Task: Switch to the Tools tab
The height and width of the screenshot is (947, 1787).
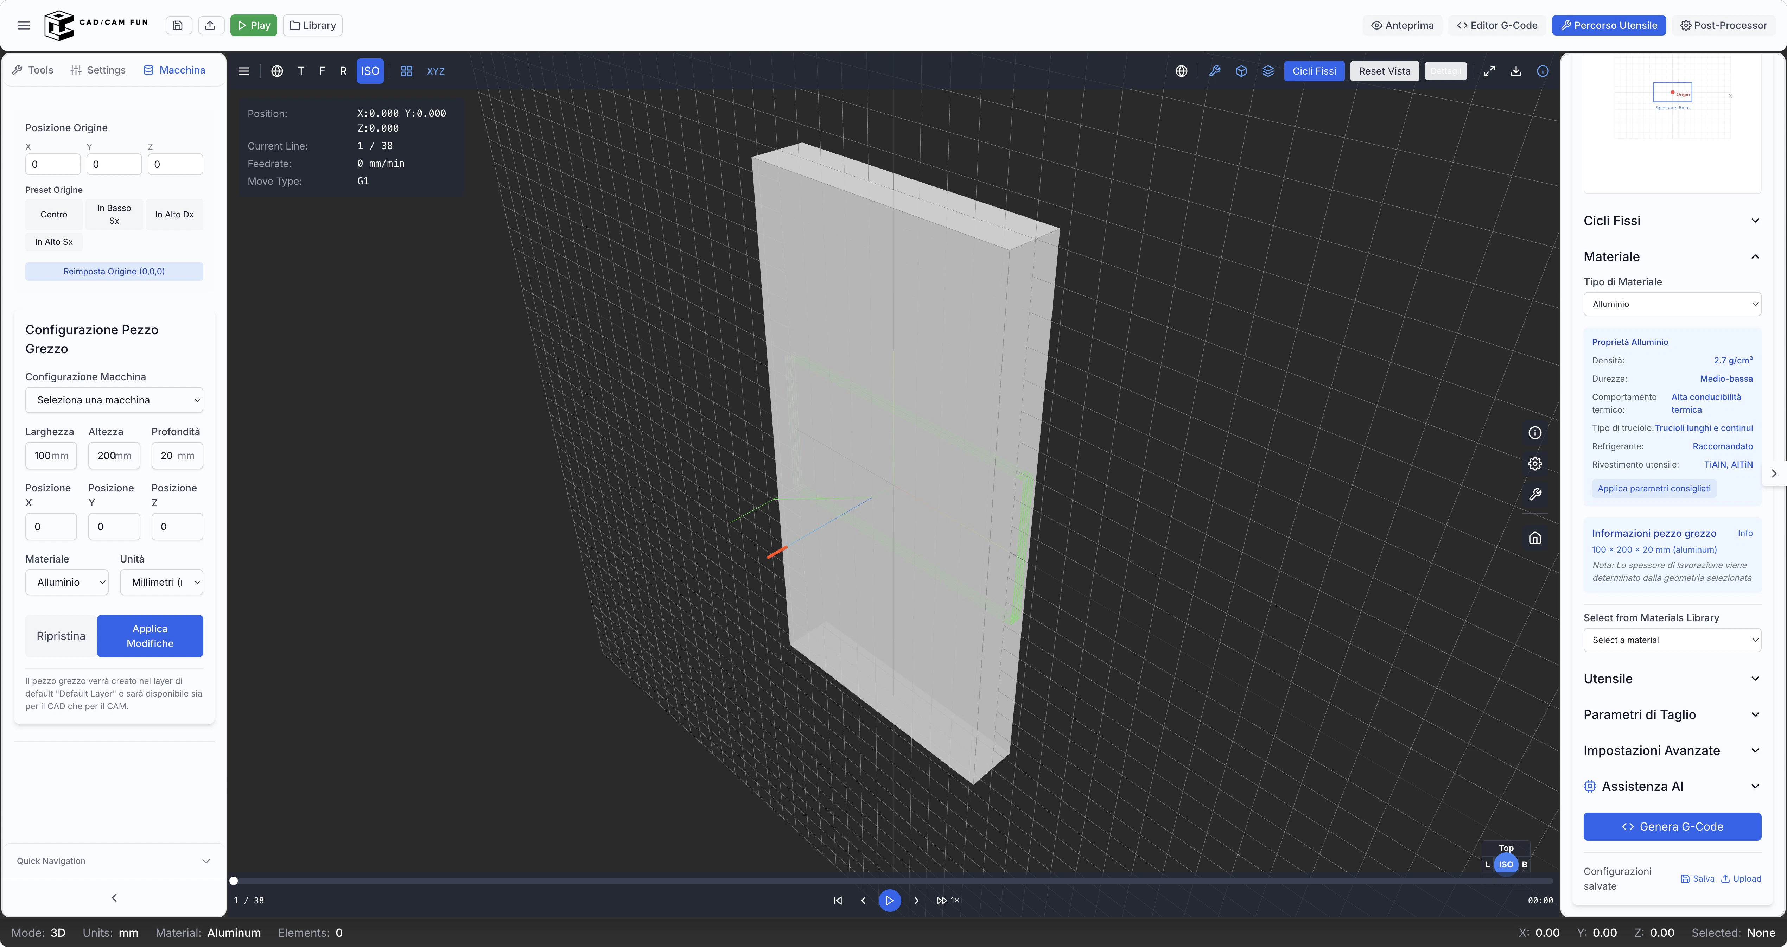Action: [x=33, y=70]
